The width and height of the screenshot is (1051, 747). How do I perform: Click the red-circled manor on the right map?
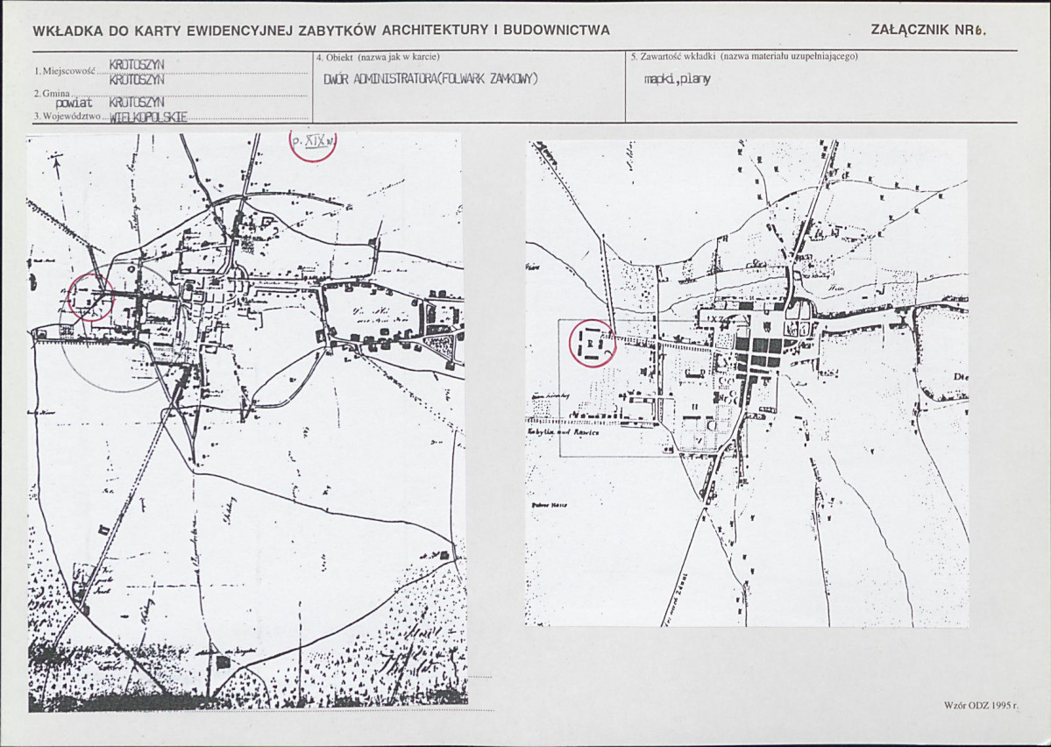click(x=593, y=343)
